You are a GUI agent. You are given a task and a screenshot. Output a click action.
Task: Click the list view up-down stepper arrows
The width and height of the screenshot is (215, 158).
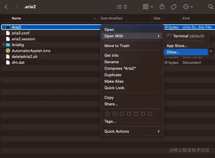(125, 7)
